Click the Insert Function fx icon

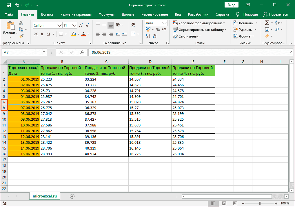(x=82, y=53)
